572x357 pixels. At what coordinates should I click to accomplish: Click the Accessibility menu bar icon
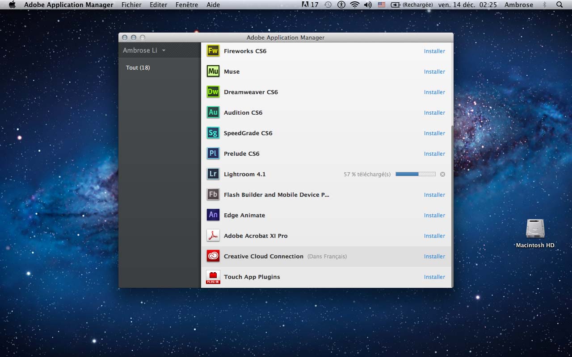click(x=341, y=5)
